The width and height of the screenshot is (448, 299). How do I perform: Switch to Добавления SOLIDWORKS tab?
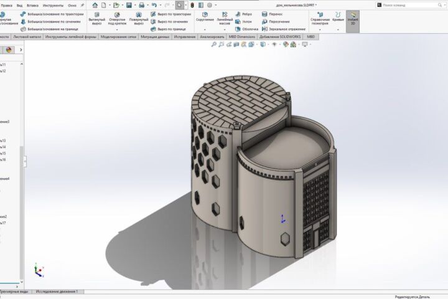280,37
